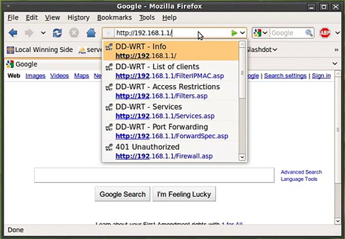Open the Tools menu

click(x=147, y=18)
